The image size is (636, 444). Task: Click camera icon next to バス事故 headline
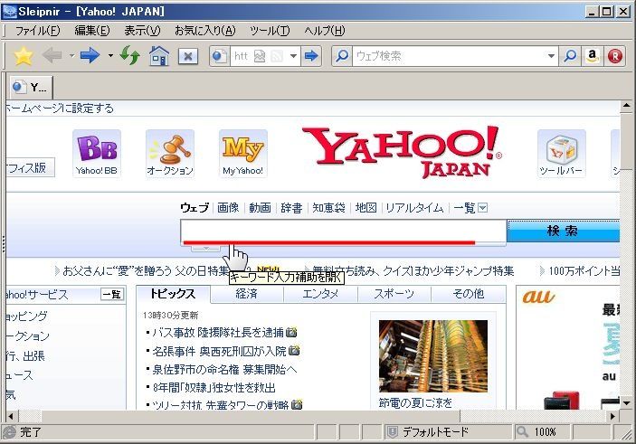click(291, 333)
